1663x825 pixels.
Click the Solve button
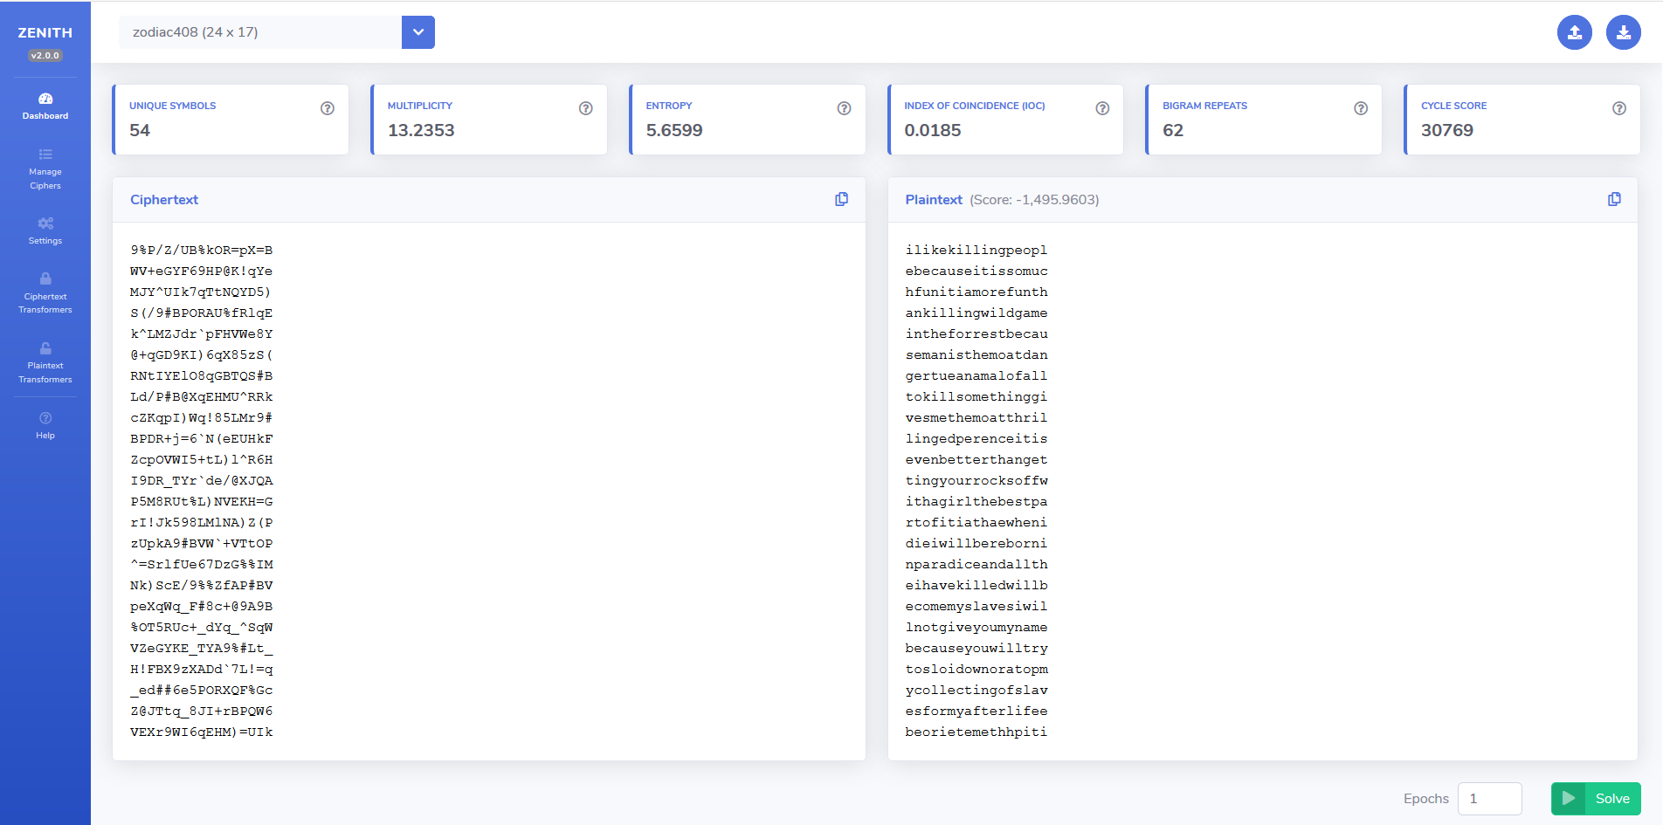[x=1596, y=799]
